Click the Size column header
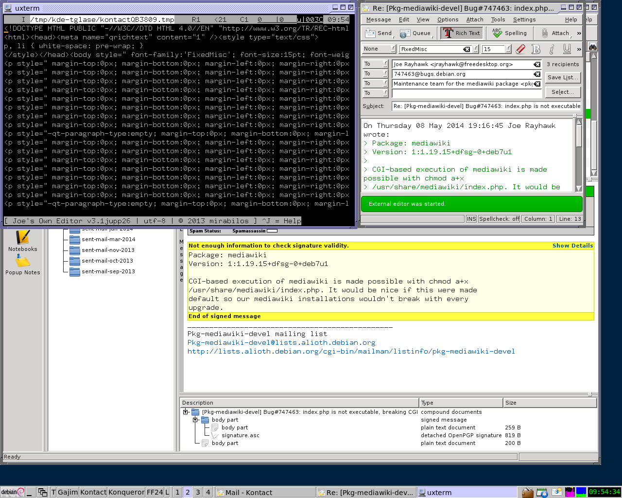This screenshot has height=498, width=622. [x=550, y=403]
